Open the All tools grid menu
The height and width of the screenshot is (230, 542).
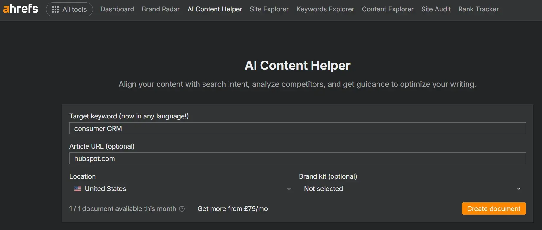point(69,10)
